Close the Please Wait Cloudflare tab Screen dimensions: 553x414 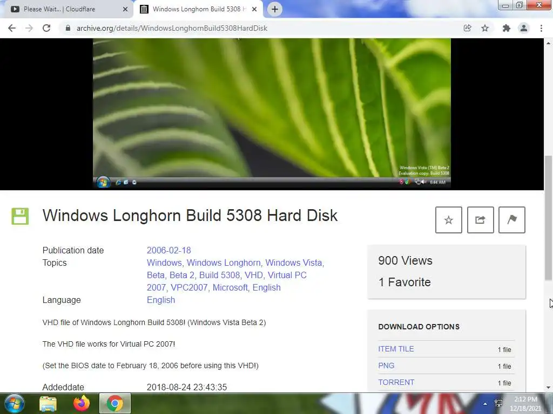pyautogui.click(x=125, y=9)
